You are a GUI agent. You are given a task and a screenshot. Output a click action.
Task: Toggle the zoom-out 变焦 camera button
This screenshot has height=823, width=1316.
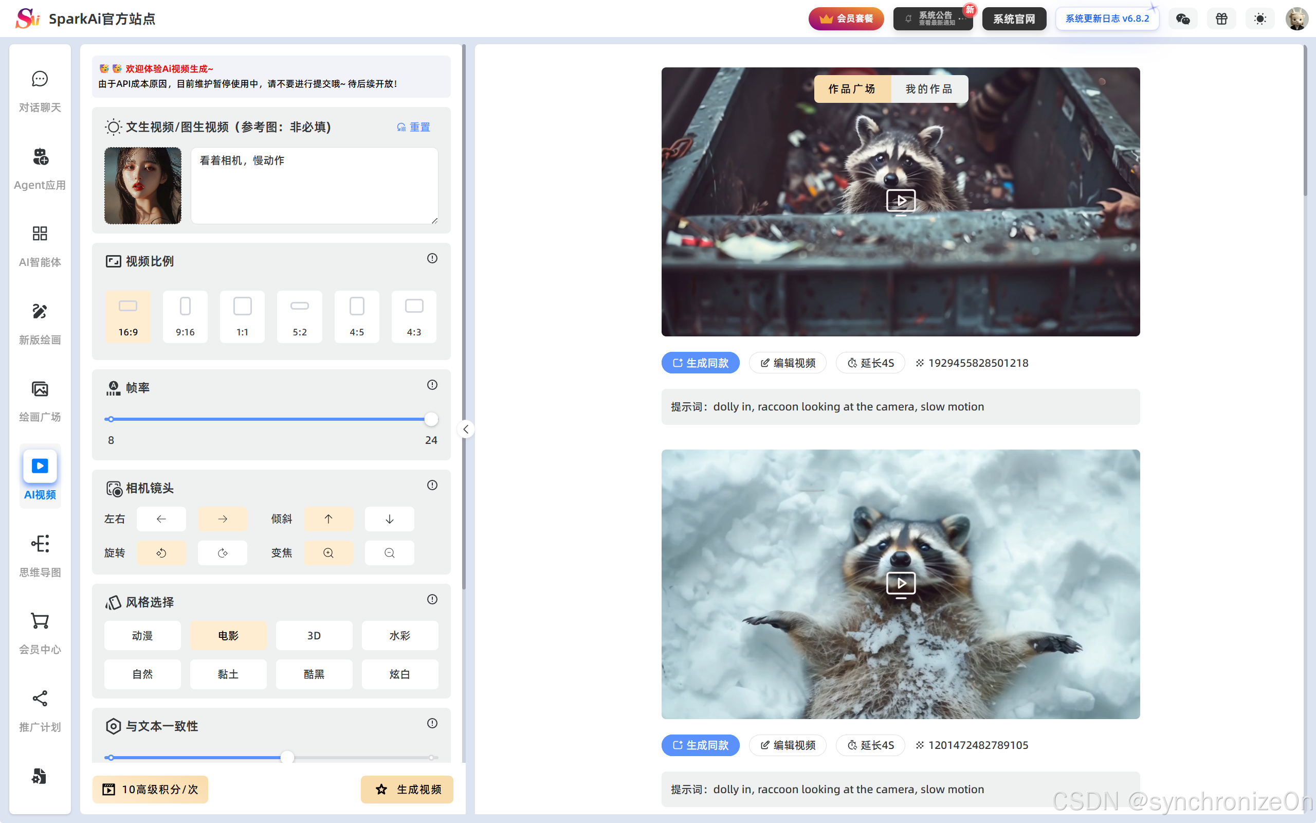tap(389, 553)
